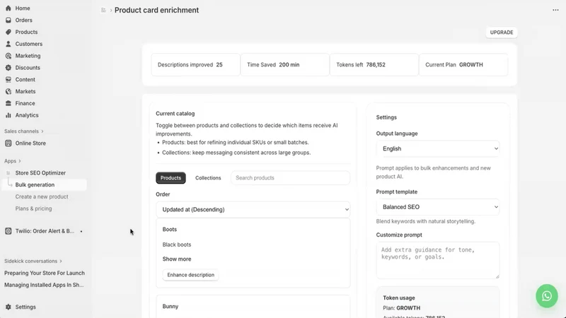This screenshot has height=318, width=566.
Task: Click Show more under Boots product
Action: point(176,259)
